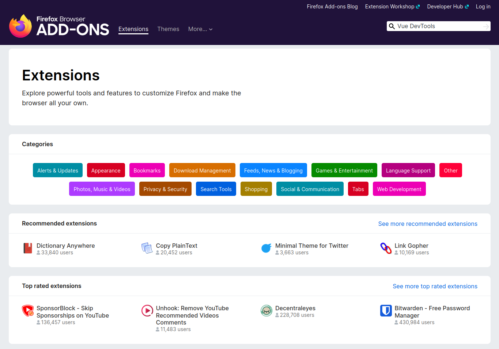
Task: Open the Extension Workshop link
Action: (392, 7)
